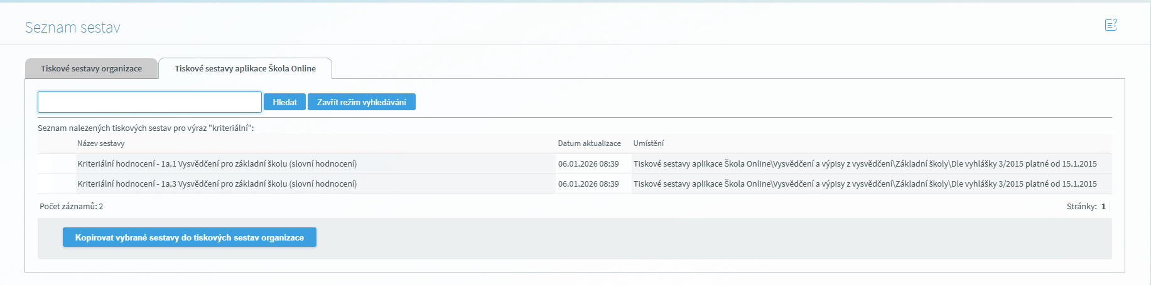The width and height of the screenshot is (1151, 285).
Task: Switch to Tiskové sestavy organizace tab
Action: pyautogui.click(x=91, y=69)
